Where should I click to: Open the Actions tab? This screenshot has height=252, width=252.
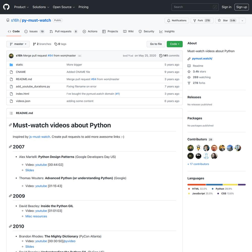tap(90, 31)
